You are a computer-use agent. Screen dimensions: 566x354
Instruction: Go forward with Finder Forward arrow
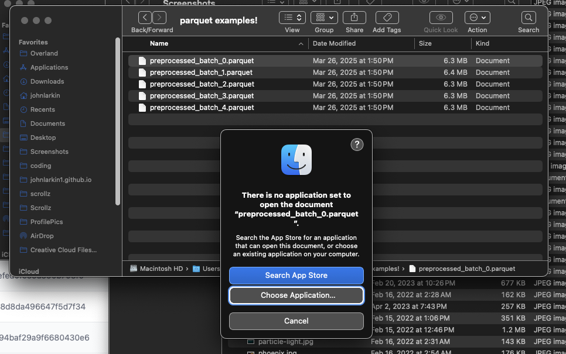tap(159, 18)
